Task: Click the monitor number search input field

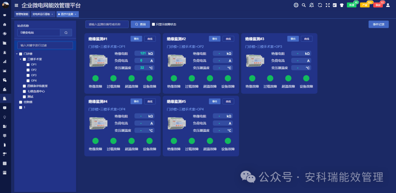Action: [107, 24]
